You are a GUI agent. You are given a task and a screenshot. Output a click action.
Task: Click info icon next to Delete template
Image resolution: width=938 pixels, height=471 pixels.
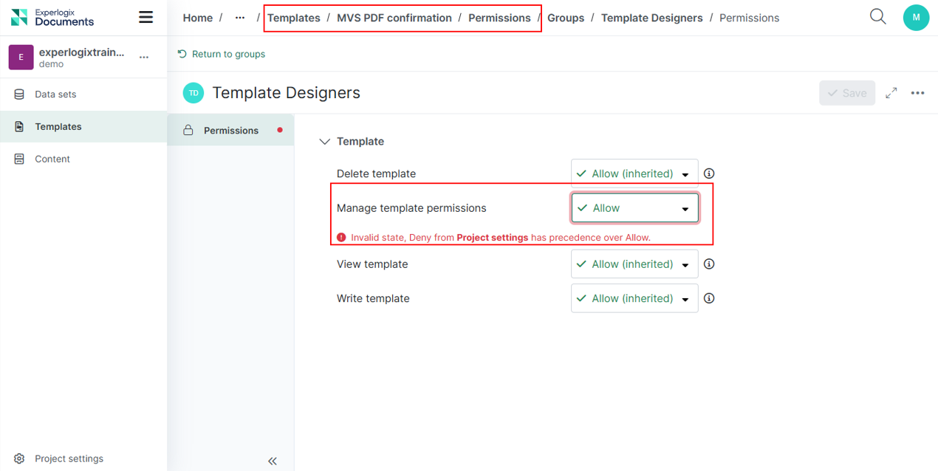tap(709, 173)
